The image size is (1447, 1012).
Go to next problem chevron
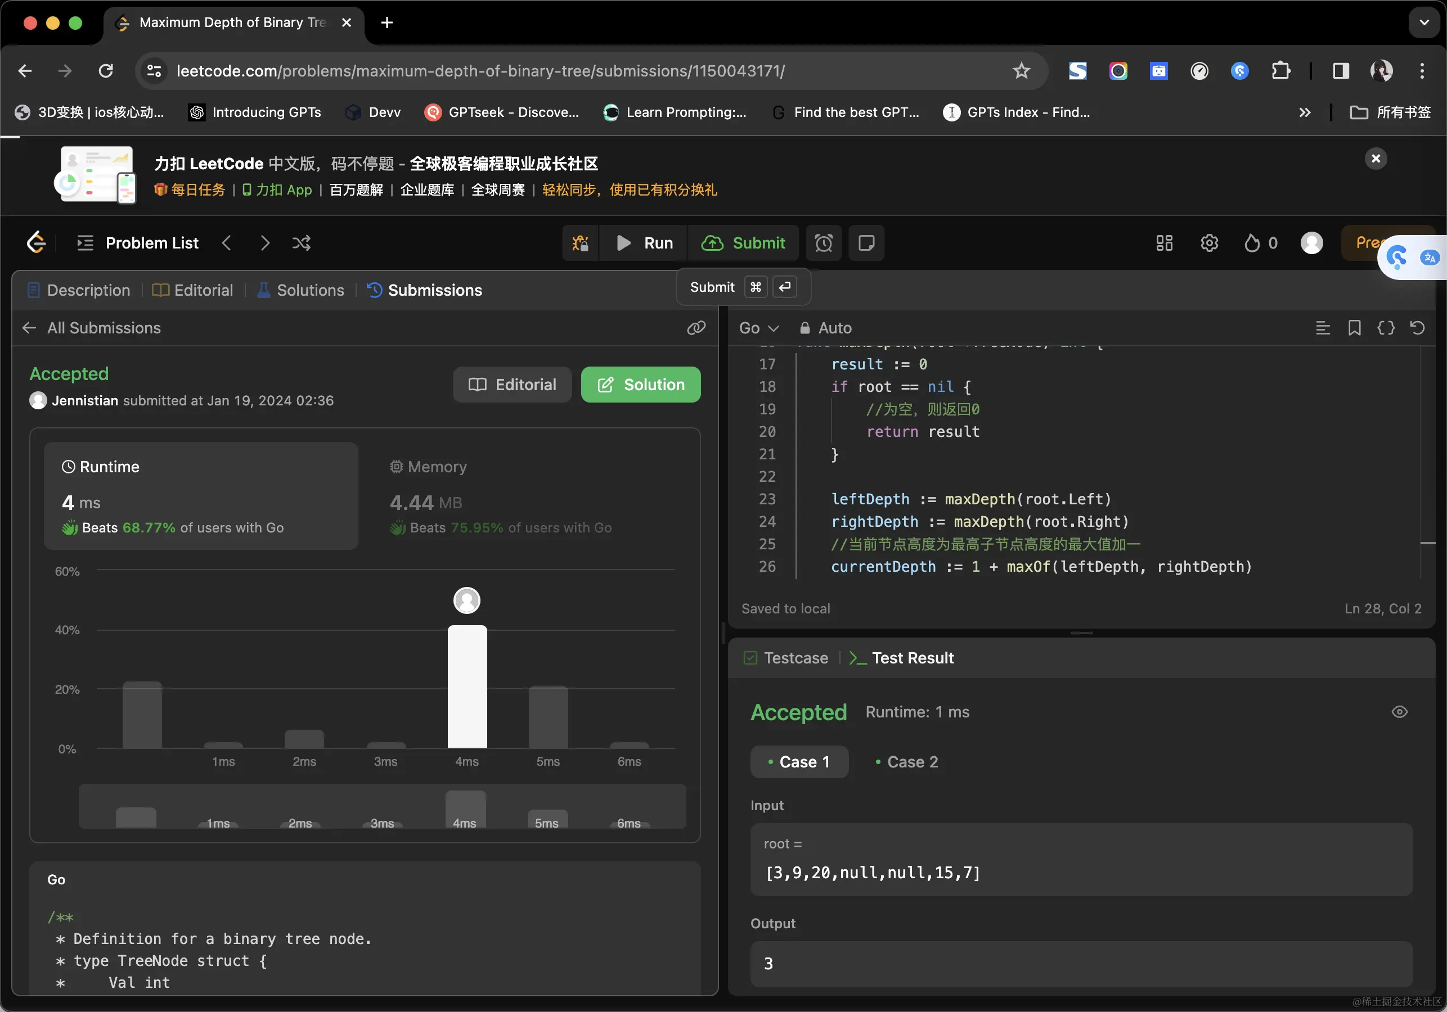[264, 243]
